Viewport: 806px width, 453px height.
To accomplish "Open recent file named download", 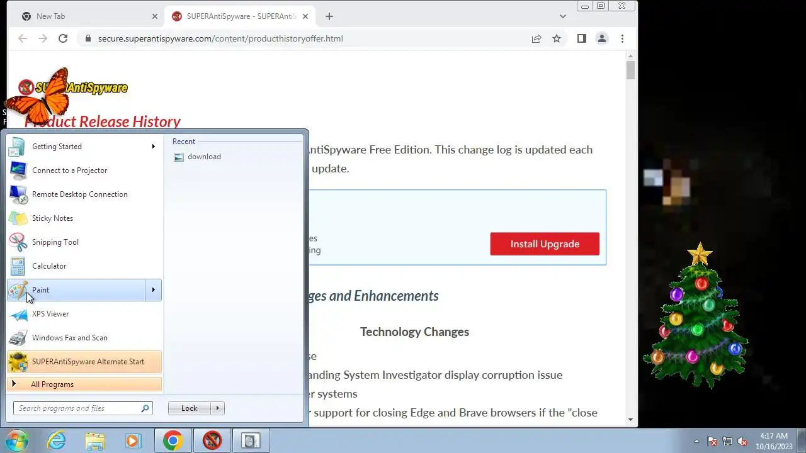I will (x=204, y=157).
